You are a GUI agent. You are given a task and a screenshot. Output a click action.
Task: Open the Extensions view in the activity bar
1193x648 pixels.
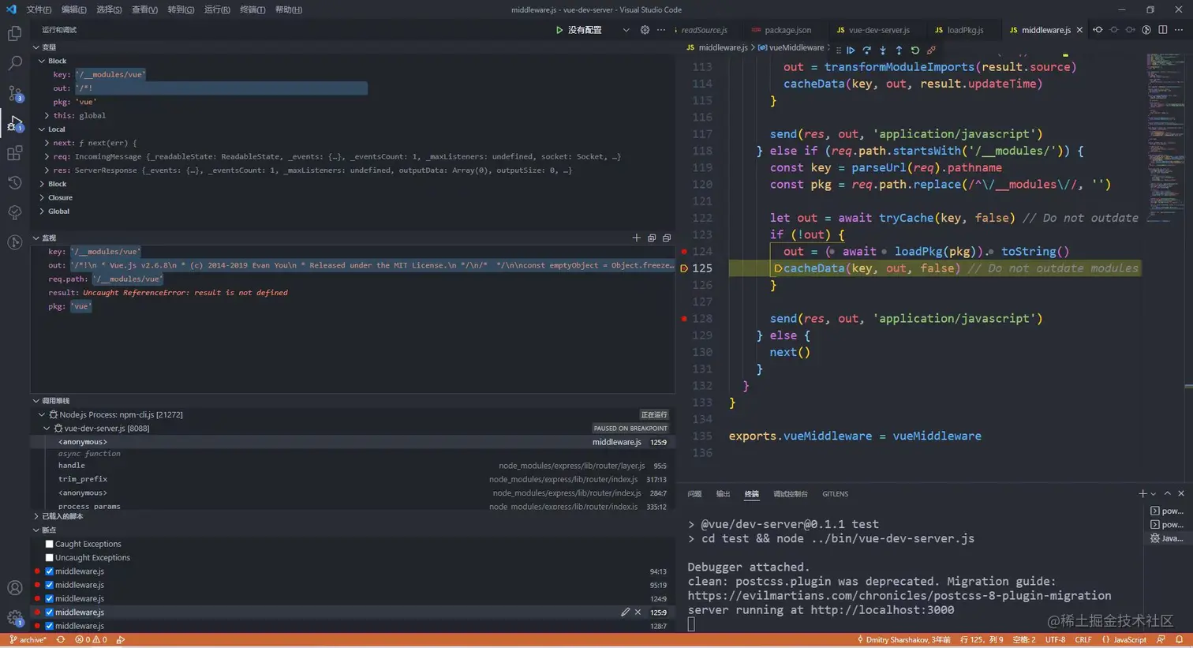(x=14, y=153)
